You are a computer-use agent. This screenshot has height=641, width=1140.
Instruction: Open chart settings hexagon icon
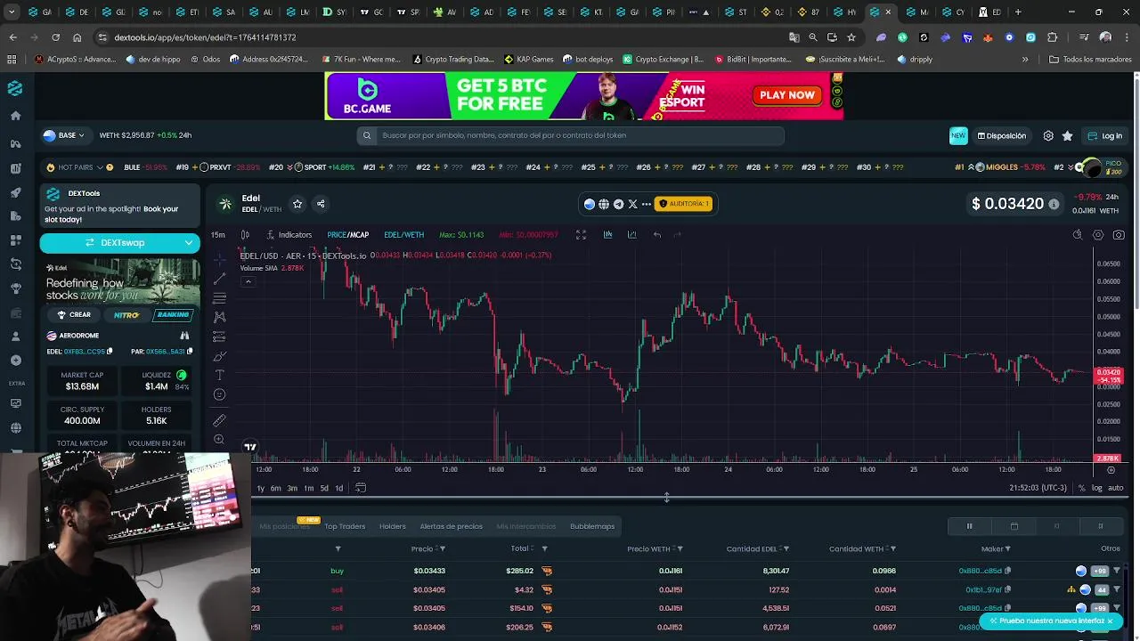click(x=1098, y=235)
